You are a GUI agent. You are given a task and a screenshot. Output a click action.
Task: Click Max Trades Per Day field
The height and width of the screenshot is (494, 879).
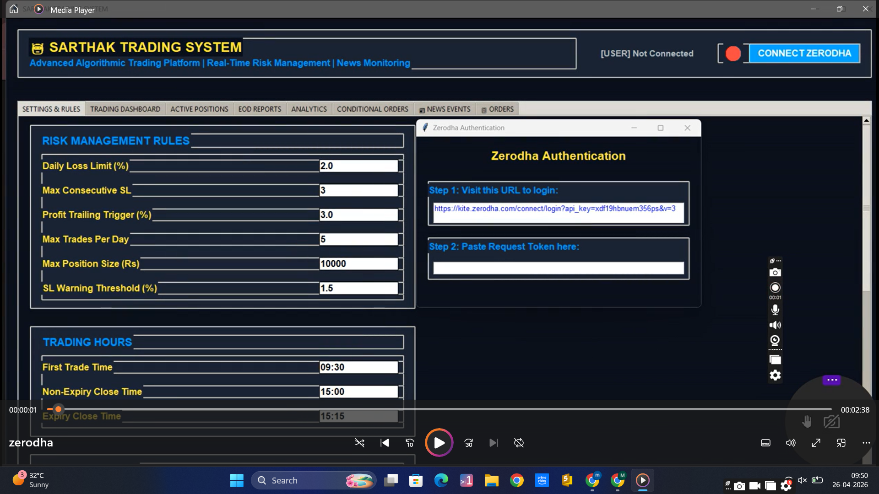[358, 239]
